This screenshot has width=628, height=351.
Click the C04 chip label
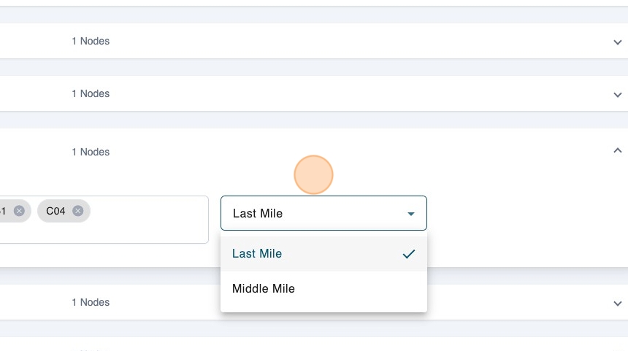(x=55, y=211)
